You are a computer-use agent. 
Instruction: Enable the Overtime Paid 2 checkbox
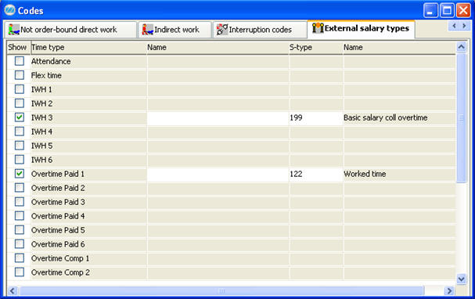click(20, 188)
